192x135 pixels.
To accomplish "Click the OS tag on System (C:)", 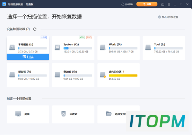I will [x=82, y=37].
